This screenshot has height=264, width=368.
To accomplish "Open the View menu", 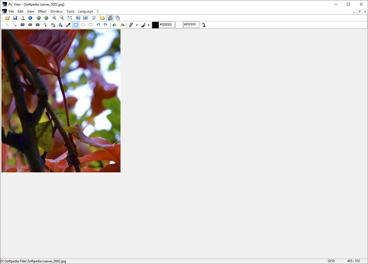I will pyautogui.click(x=30, y=11).
